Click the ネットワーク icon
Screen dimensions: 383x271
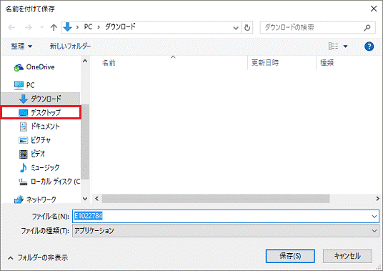point(19,199)
